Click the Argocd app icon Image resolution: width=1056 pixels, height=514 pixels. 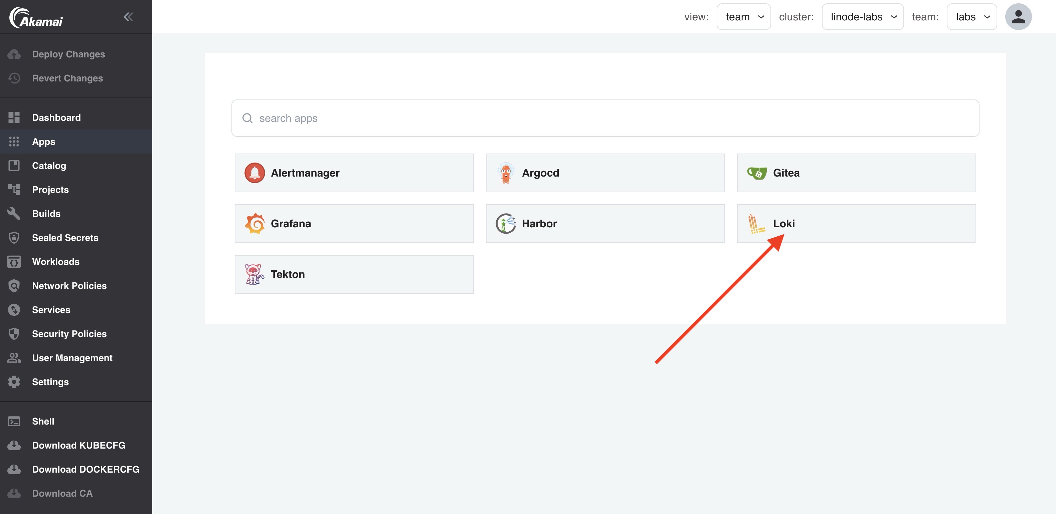click(505, 172)
